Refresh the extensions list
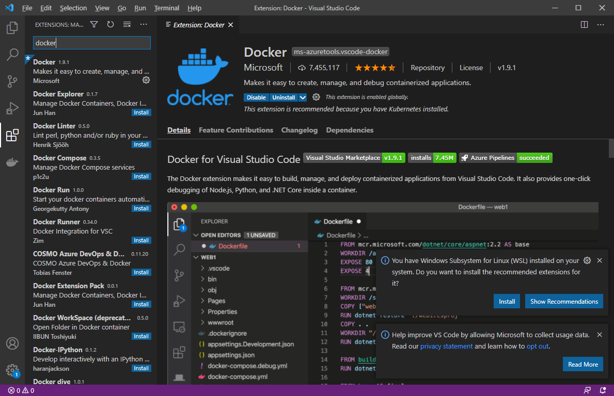Image resolution: width=614 pixels, height=396 pixels. coord(111,25)
